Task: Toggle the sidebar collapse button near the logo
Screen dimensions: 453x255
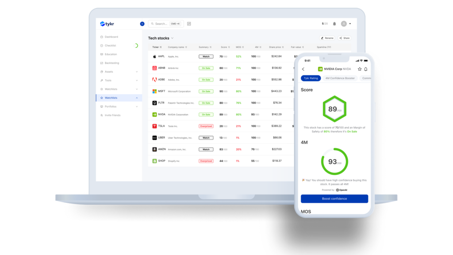Action: [x=142, y=24]
